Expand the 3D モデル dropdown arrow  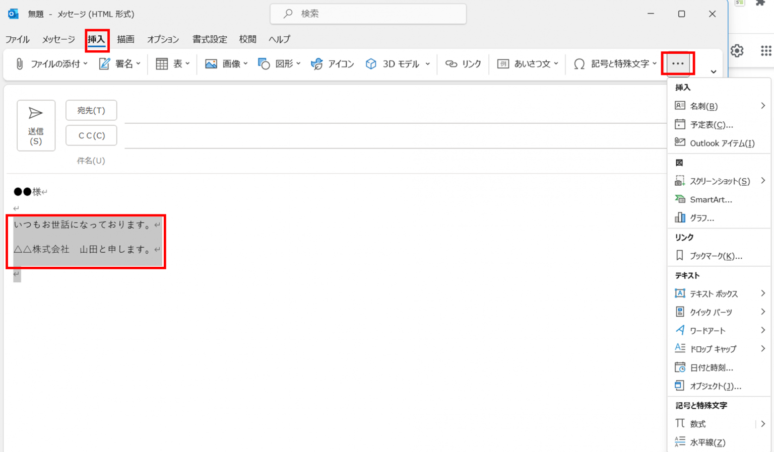coord(428,64)
